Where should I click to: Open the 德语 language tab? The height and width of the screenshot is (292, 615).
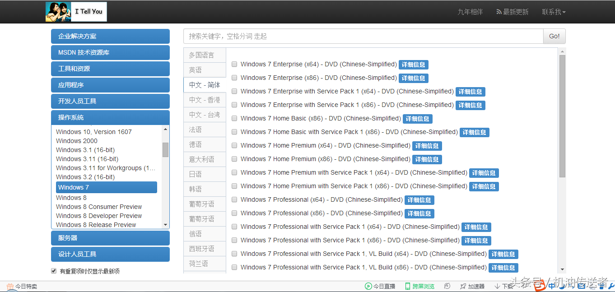click(x=205, y=144)
